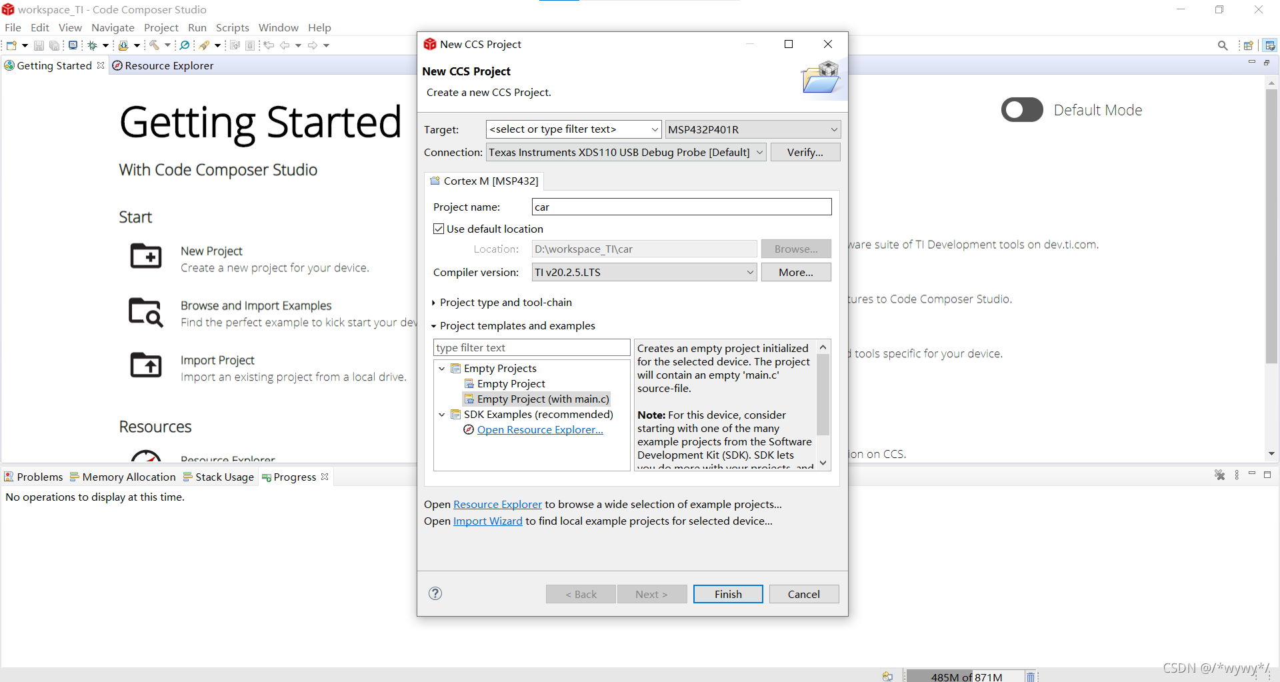
Task: Expand Project type and tool-chain section
Action: tap(433, 303)
